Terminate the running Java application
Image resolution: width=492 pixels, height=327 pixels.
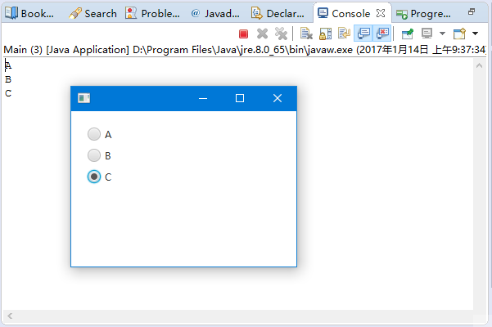coord(244,34)
